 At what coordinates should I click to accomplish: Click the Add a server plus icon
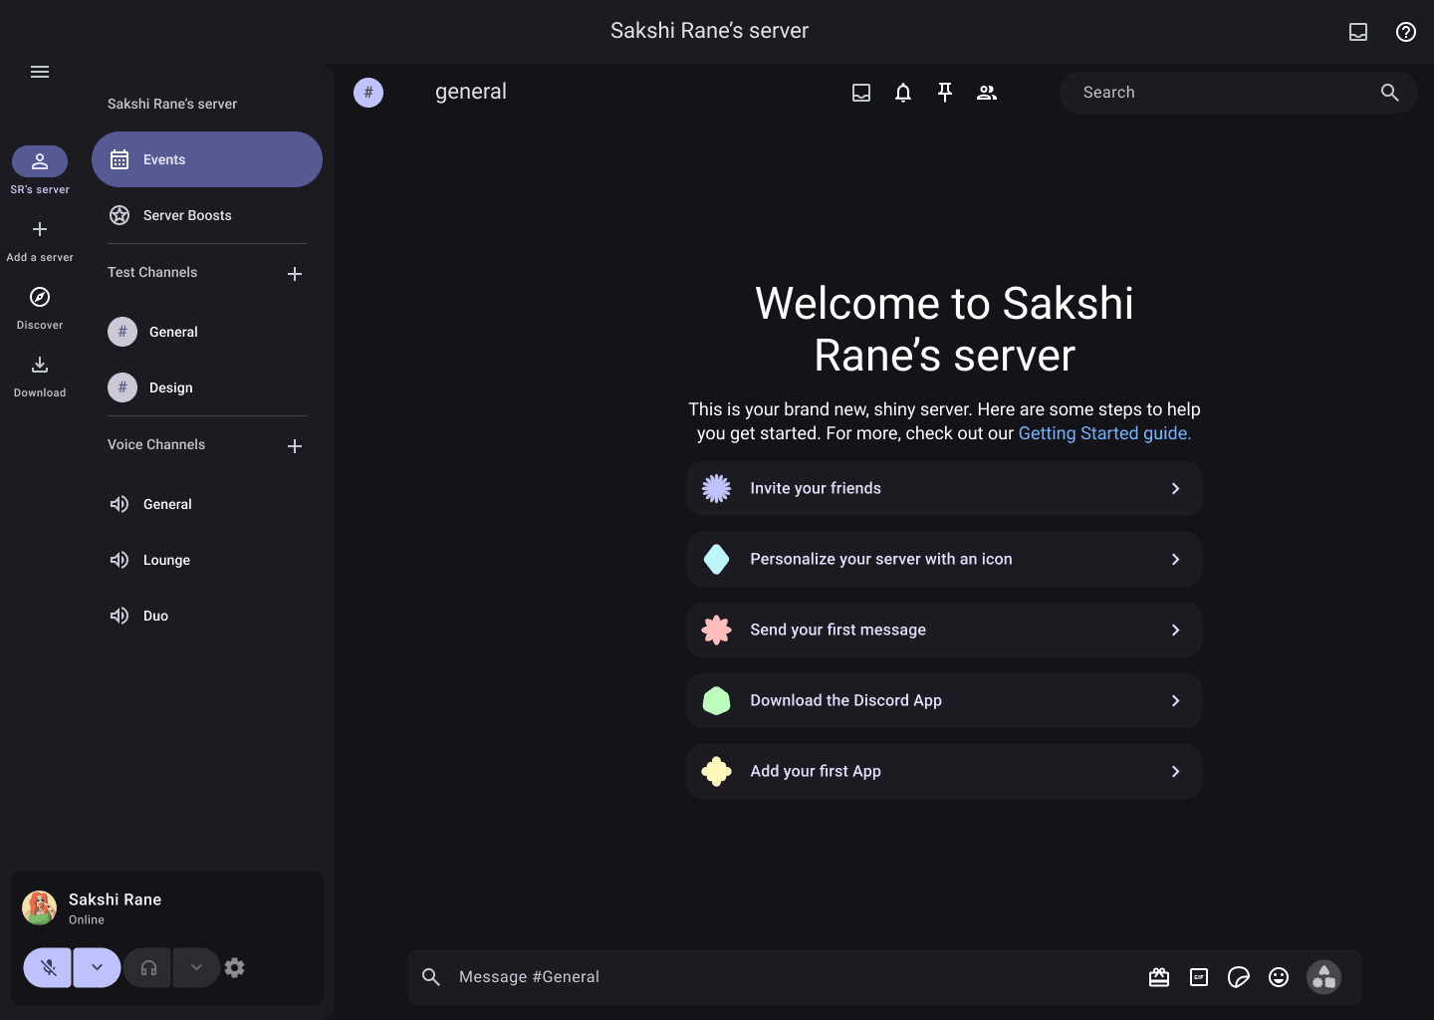point(40,229)
